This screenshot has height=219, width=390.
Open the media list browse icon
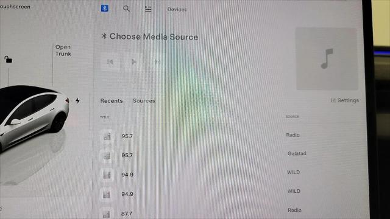148,9
